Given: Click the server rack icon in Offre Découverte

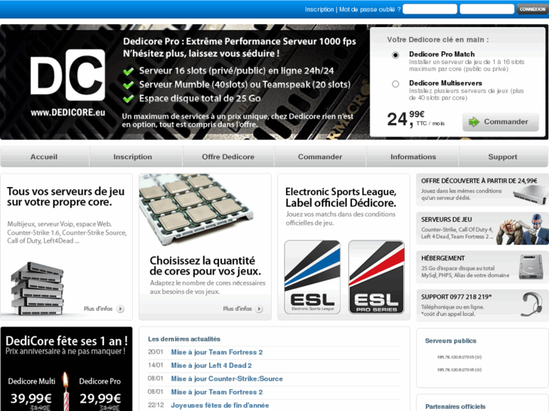Looking at the screenshot, I should tap(530, 194).
